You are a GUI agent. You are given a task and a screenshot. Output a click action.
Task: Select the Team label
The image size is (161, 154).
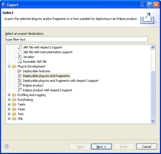(21, 109)
